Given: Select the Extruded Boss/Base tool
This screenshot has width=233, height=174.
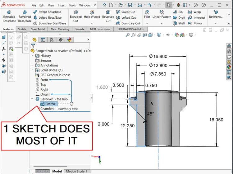Looking at the screenshot, I should [x=9, y=16].
